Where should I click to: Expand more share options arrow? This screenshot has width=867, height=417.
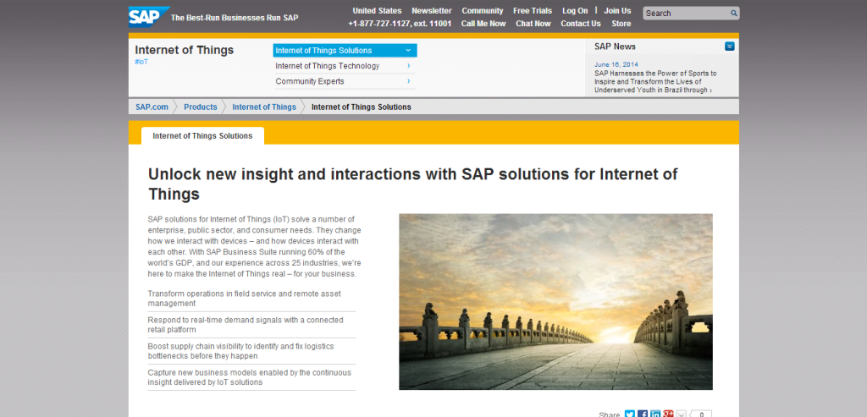(x=682, y=414)
